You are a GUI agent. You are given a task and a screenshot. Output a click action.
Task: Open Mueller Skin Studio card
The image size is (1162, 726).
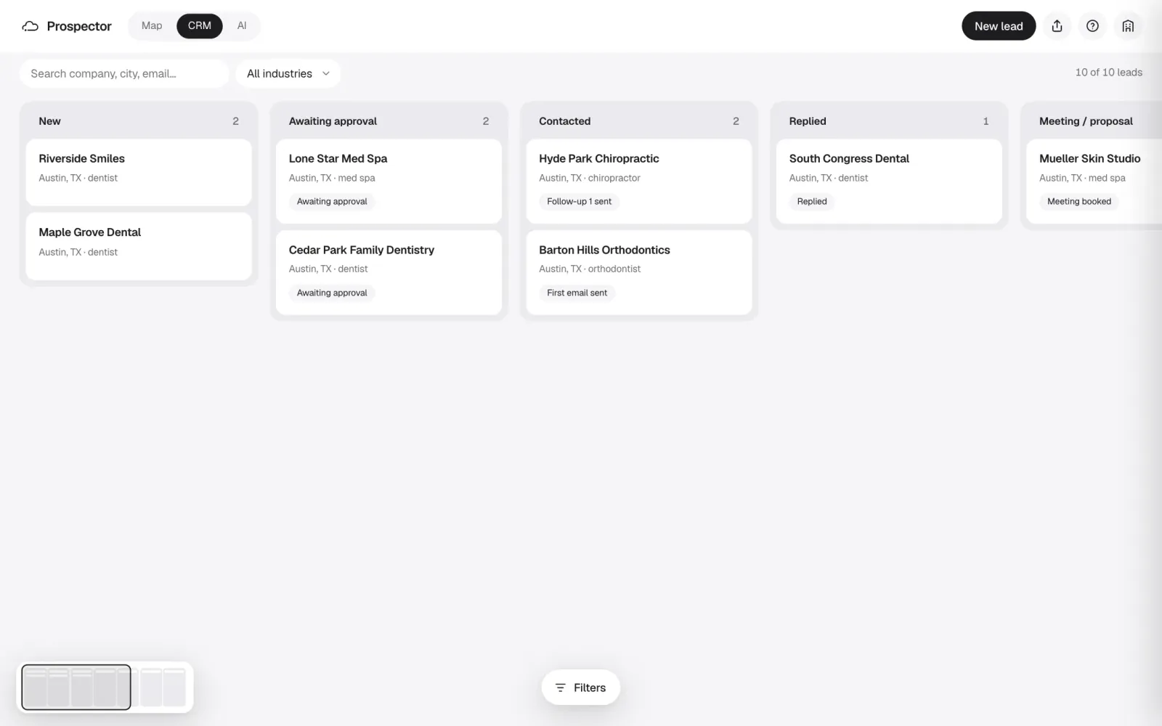[1094, 181]
